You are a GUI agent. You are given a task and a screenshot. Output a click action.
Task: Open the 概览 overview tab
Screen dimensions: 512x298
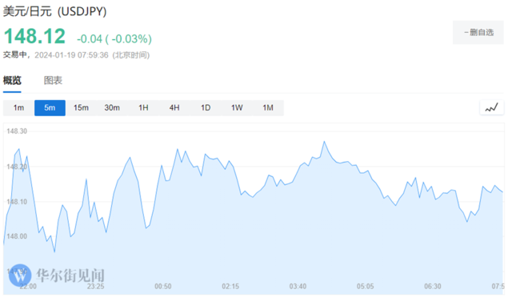(x=12, y=80)
